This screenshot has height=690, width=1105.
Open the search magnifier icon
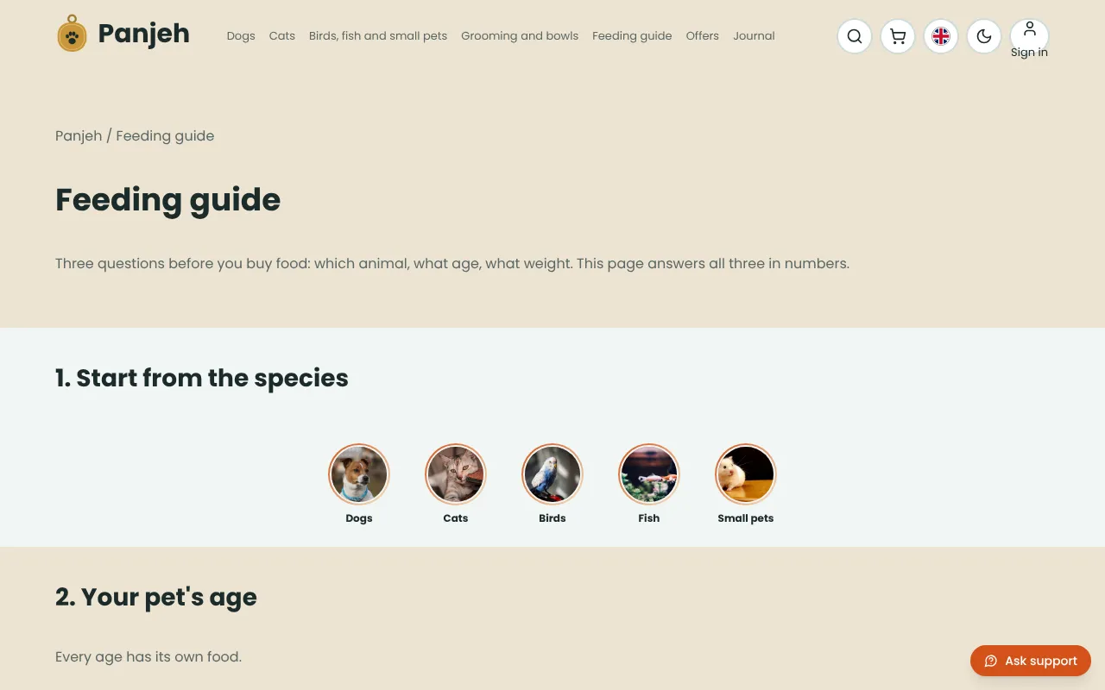tap(855, 36)
